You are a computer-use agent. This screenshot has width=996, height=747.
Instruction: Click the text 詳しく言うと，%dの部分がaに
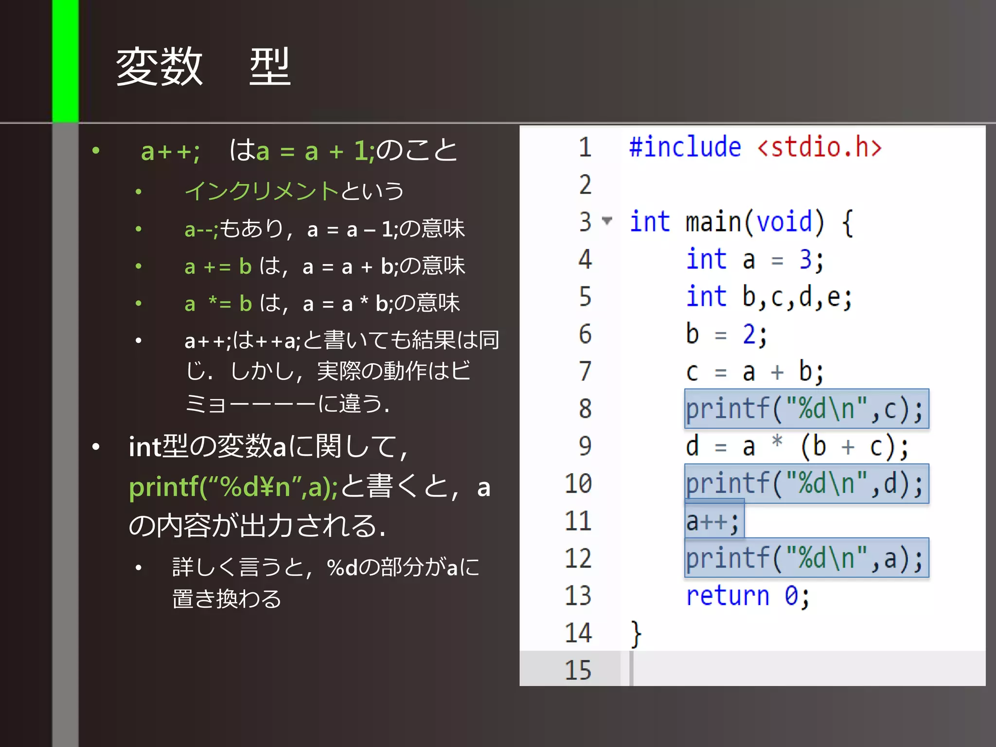(x=326, y=567)
